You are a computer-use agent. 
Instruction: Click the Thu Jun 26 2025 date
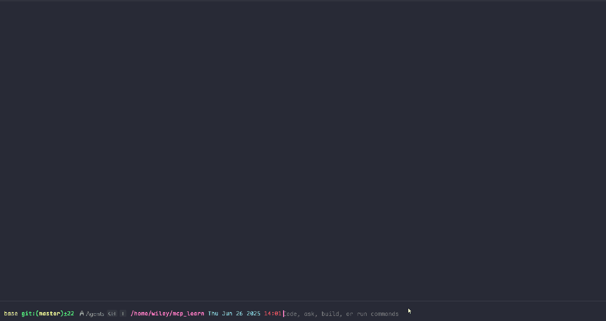234,314
